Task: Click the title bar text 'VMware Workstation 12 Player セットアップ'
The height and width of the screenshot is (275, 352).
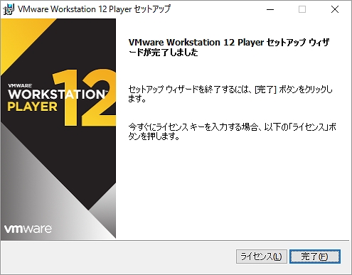Action: 94,9
